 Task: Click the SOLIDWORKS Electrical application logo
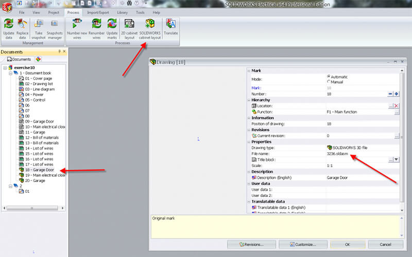[x=7, y=7]
